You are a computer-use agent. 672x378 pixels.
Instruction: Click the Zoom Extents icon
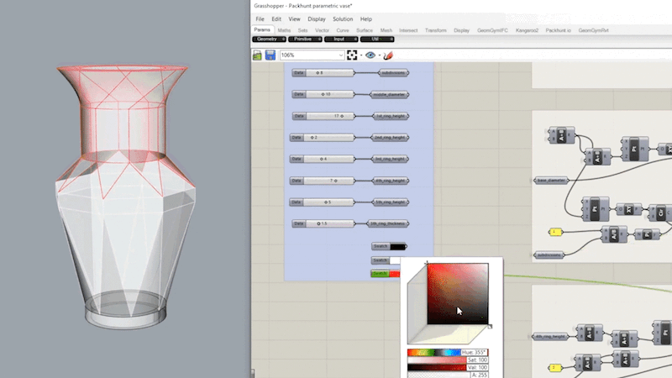pos(352,55)
